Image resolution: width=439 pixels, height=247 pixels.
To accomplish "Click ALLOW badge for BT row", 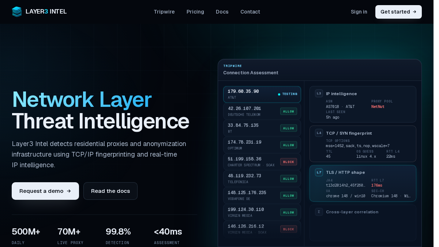I will point(289,128).
